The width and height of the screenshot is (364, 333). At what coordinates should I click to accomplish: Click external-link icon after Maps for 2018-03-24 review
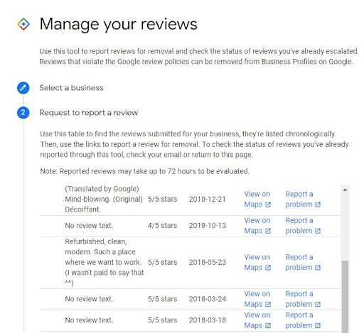[x=268, y=304]
